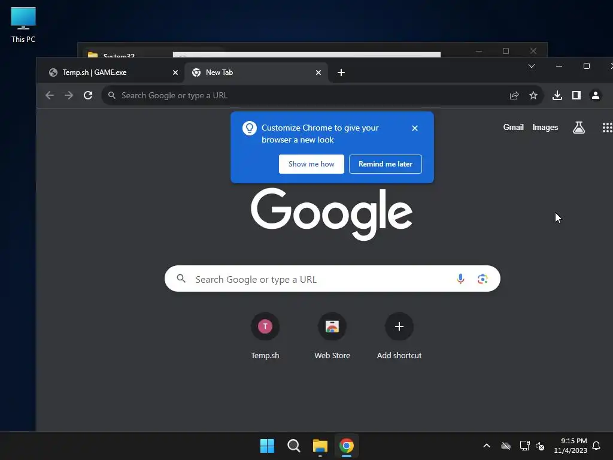613x460 pixels.
Task: Open This PC desktop icon
Action: (x=23, y=25)
